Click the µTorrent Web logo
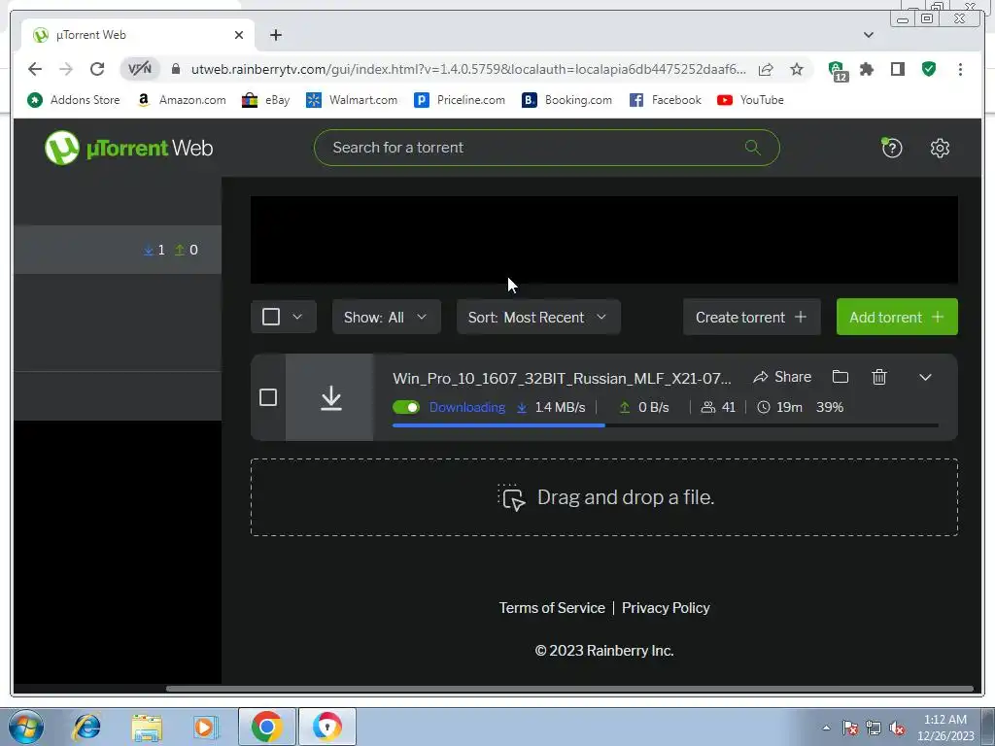 click(x=129, y=148)
